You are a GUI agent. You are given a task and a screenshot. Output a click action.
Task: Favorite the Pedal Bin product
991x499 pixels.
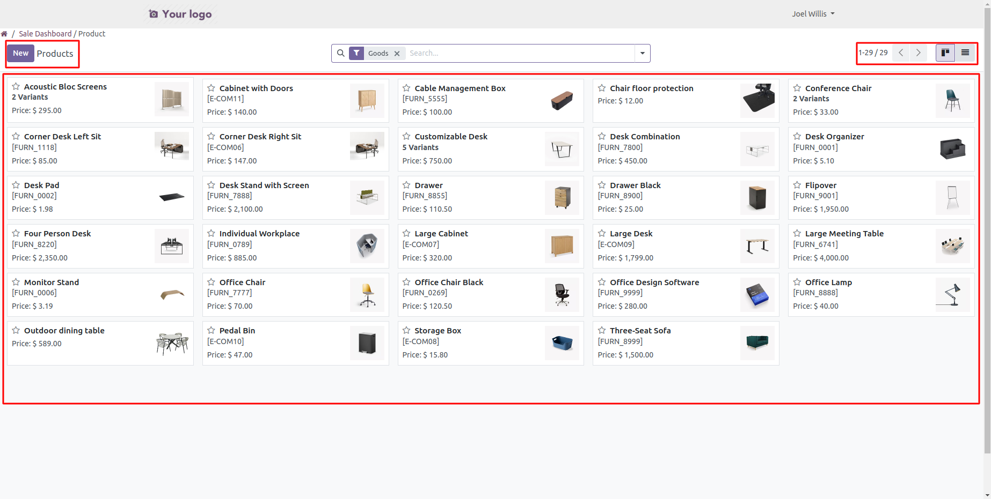[212, 330]
